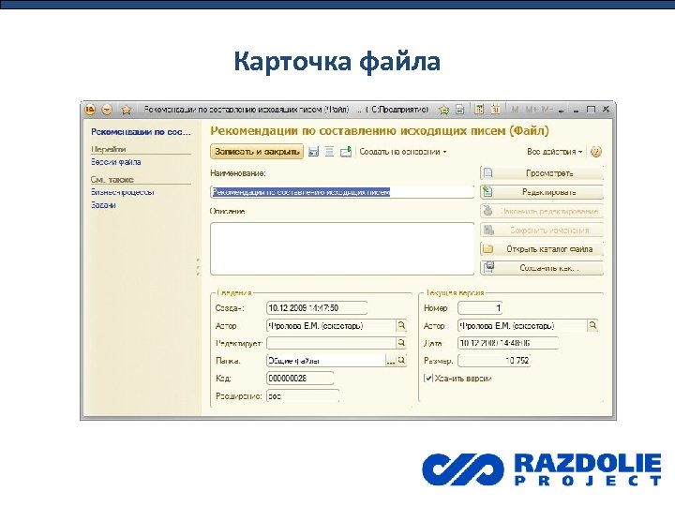675x506 pixels.
Task: Click the favorites star in title bar
Action: pyautogui.click(x=127, y=110)
